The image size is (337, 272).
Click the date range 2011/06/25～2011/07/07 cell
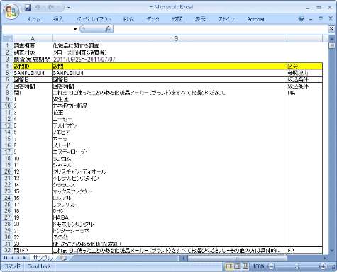[x=170, y=59]
